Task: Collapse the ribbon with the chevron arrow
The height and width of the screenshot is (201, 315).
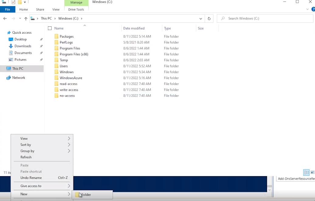Action: (307, 9)
